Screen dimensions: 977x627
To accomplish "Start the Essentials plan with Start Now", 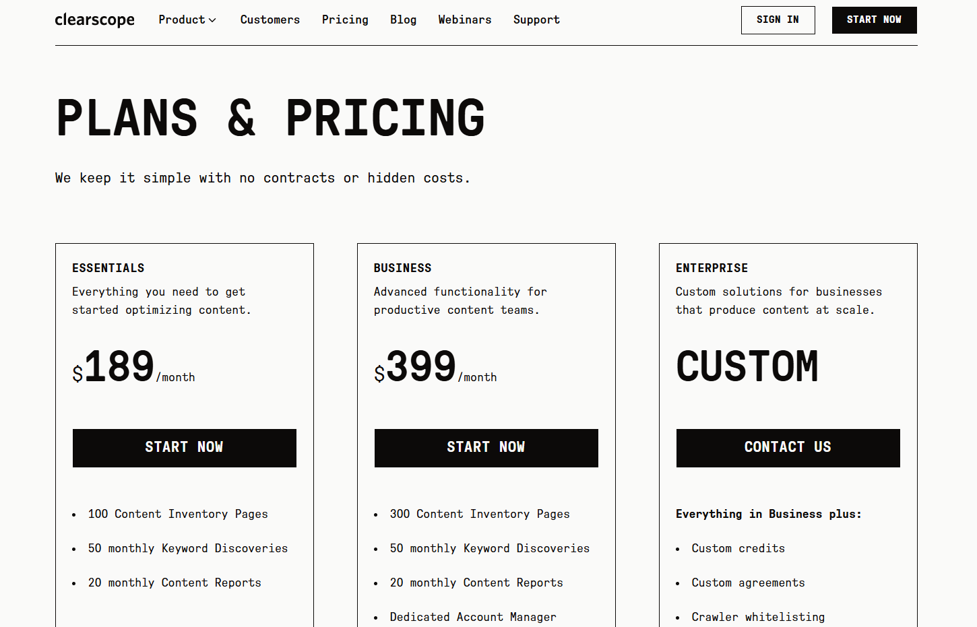I will click(184, 448).
